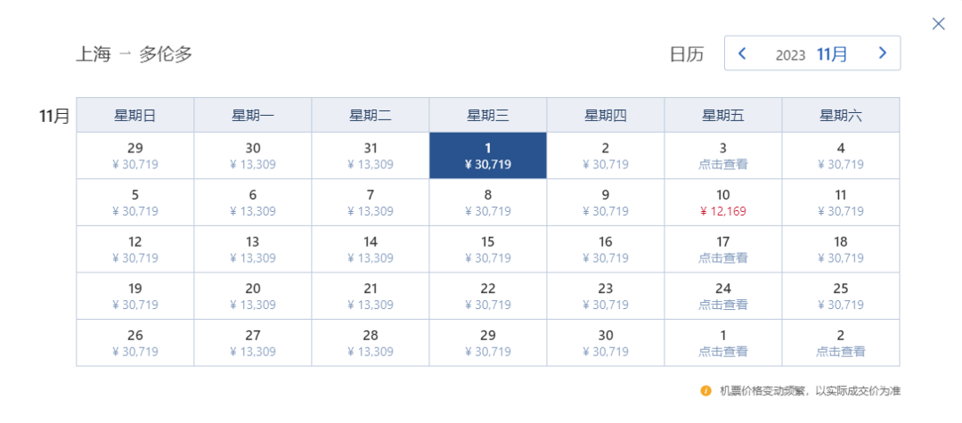
Task: Select November 1 priced ¥30,719
Action: pos(487,156)
